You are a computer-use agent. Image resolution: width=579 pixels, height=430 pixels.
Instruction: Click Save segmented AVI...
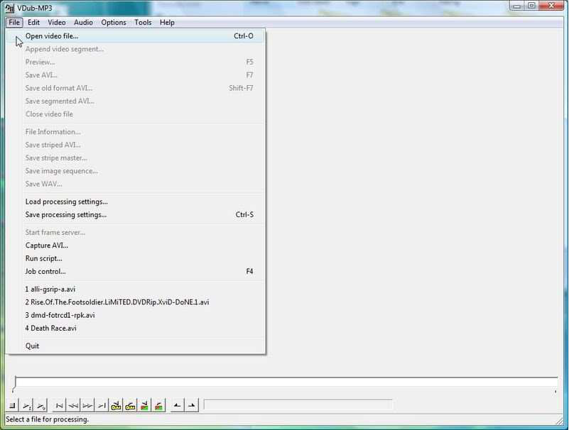coord(136,101)
